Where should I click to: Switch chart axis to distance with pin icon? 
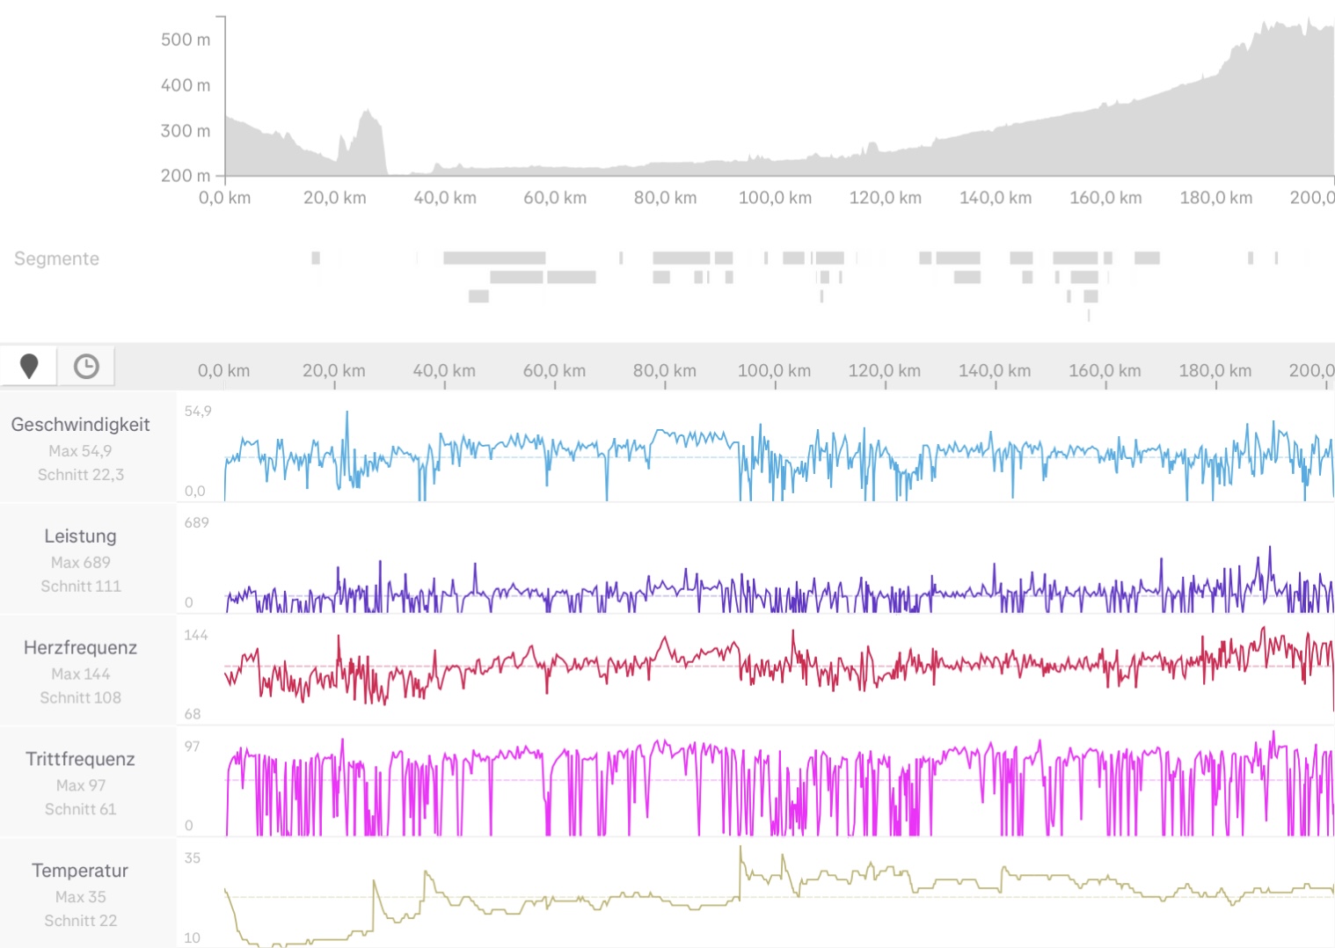(x=29, y=366)
